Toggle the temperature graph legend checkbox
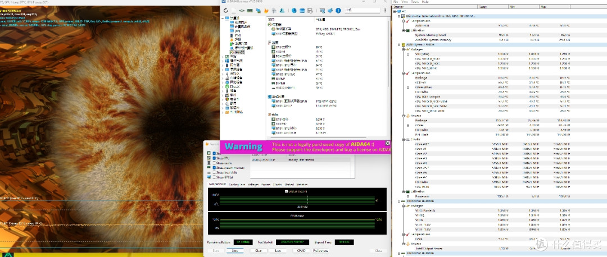The height and width of the screenshot is (257, 607). 287,191
